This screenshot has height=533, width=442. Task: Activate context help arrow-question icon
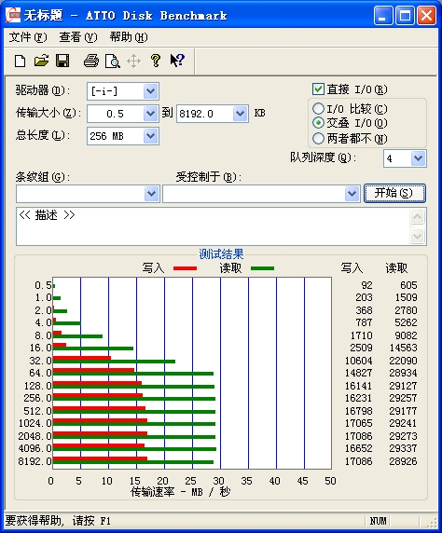pos(177,61)
